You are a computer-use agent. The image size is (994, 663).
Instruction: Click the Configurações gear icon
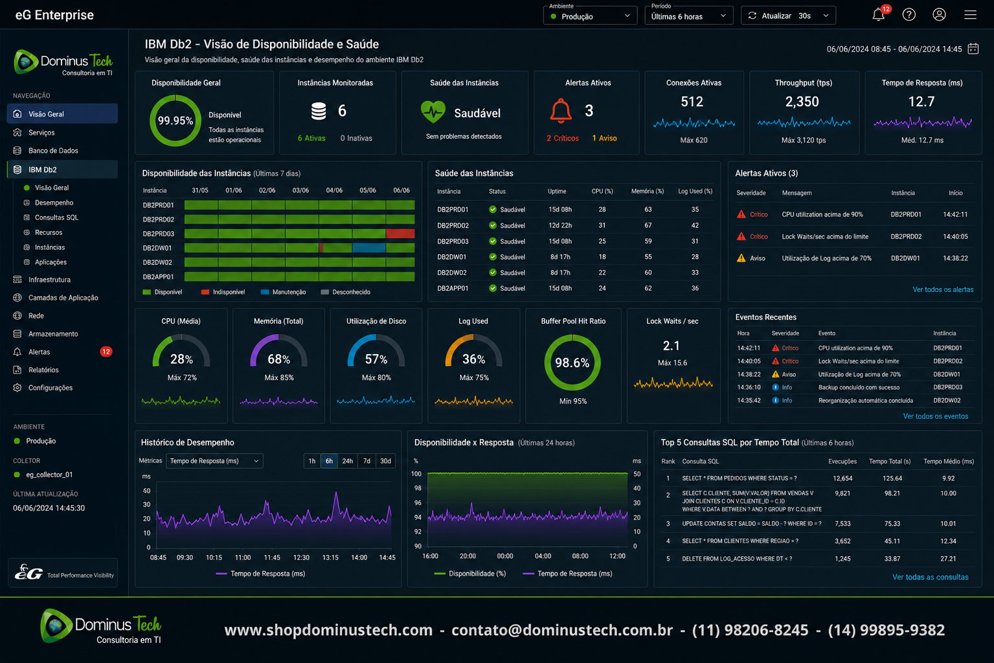pos(17,388)
